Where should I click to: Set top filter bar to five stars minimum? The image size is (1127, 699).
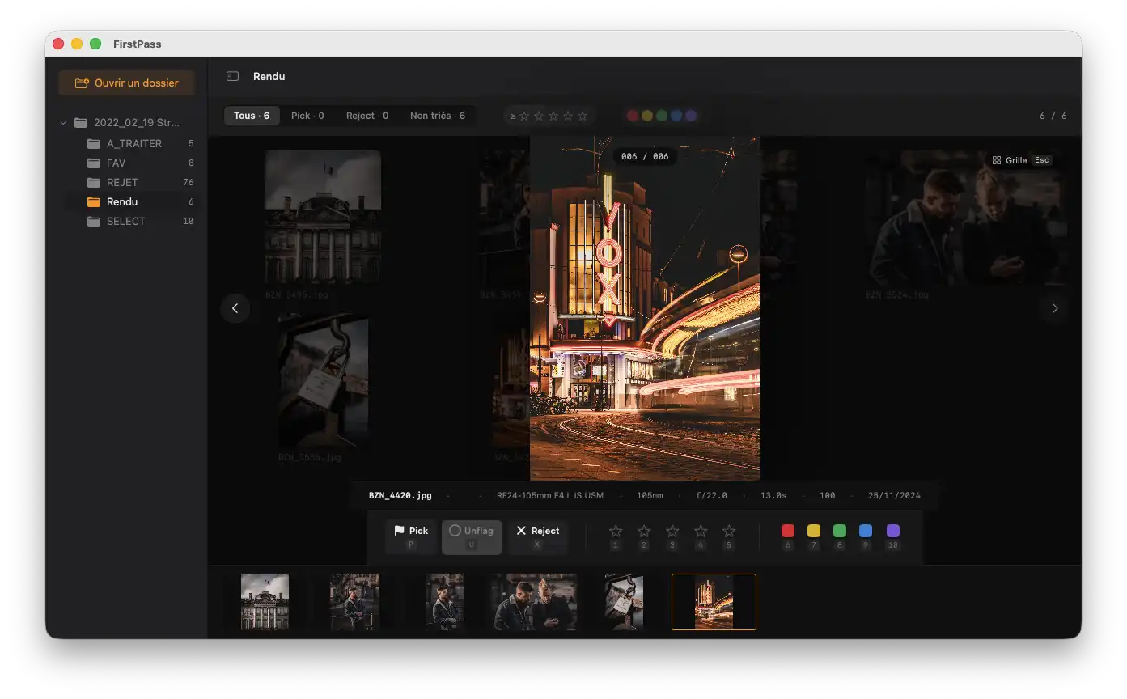[583, 116]
